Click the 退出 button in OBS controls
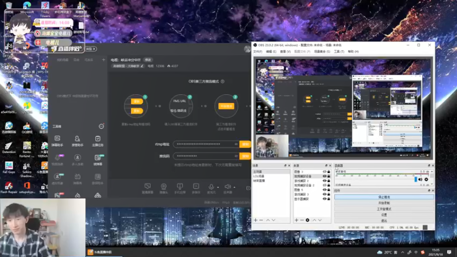This screenshot has width=457, height=257. (384, 220)
